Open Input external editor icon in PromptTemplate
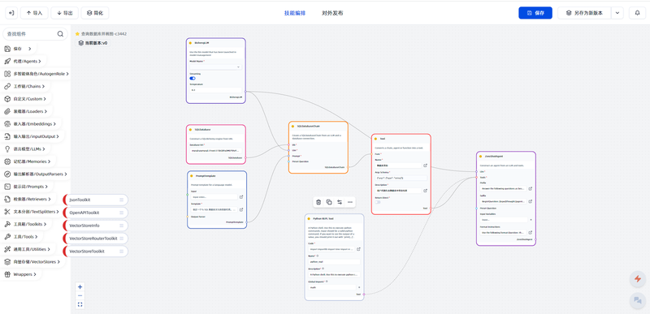The image size is (650, 314). [x=241, y=197]
